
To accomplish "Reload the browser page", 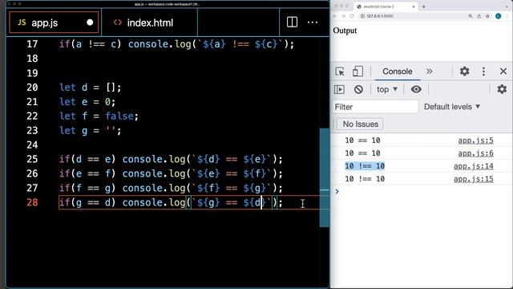I will point(352,16).
